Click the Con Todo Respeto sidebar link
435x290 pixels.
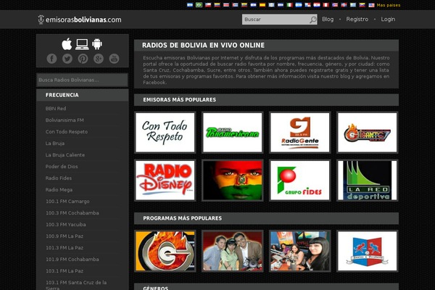(67, 132)
